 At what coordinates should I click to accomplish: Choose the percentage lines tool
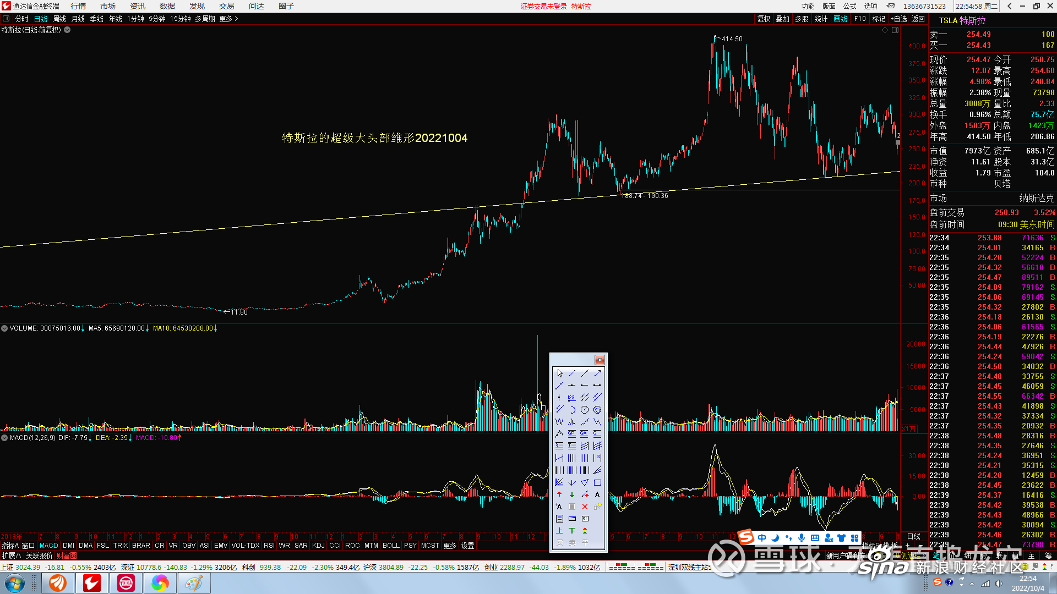[x=559, y=446]
